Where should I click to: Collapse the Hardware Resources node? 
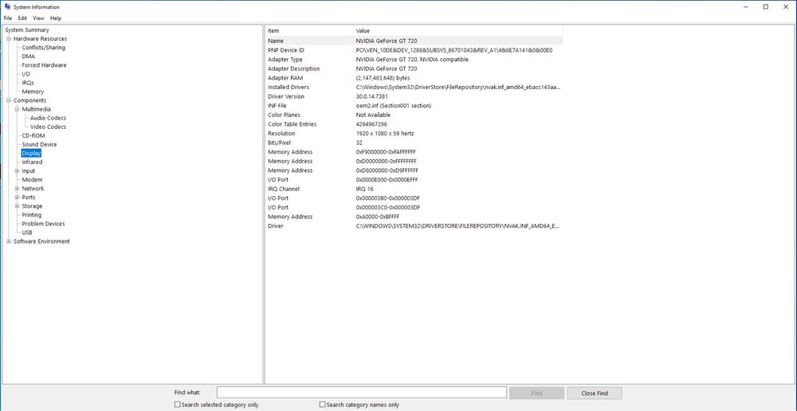[x=9, y=38]
